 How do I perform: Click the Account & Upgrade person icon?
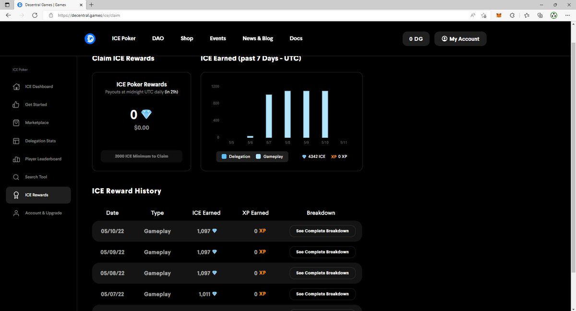pyautogui.click(x=16, y=213)
